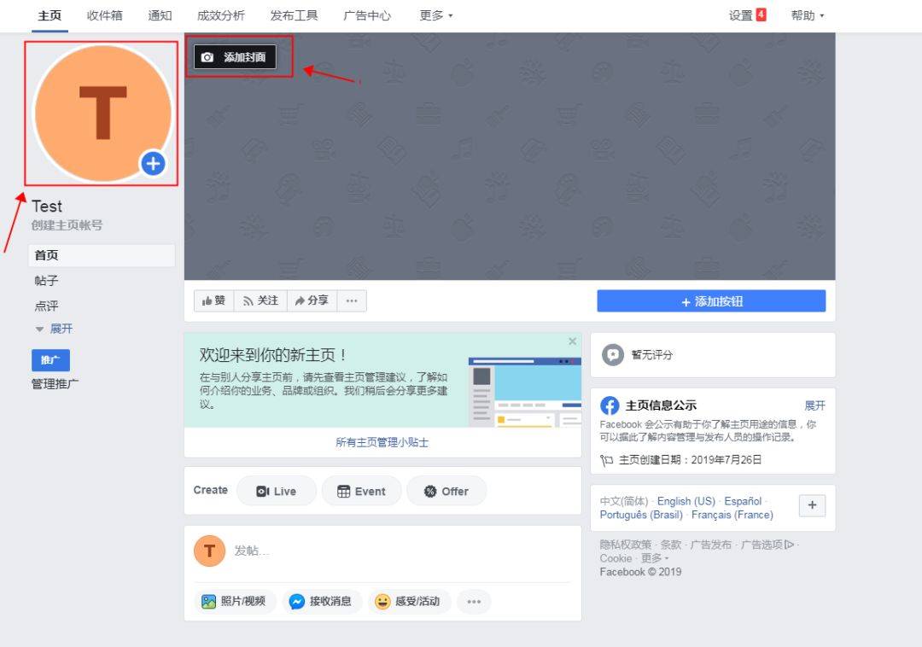Viewport: 922px width, 647px height.
Task: Select 帖子 in left sidebar
Action: pos(46,281)
